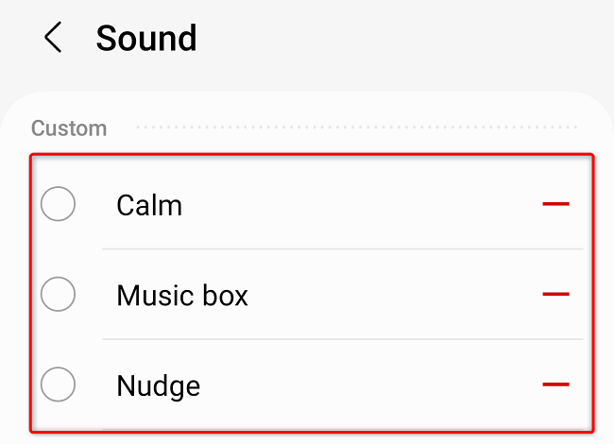
Task: Choose the Music box radio button
Action: click(x=59, y=295)
